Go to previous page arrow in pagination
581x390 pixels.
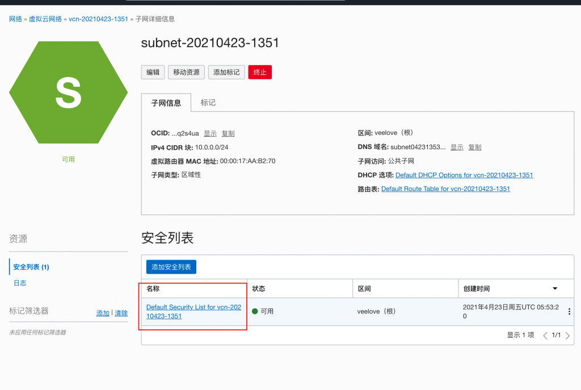(545, 336)
